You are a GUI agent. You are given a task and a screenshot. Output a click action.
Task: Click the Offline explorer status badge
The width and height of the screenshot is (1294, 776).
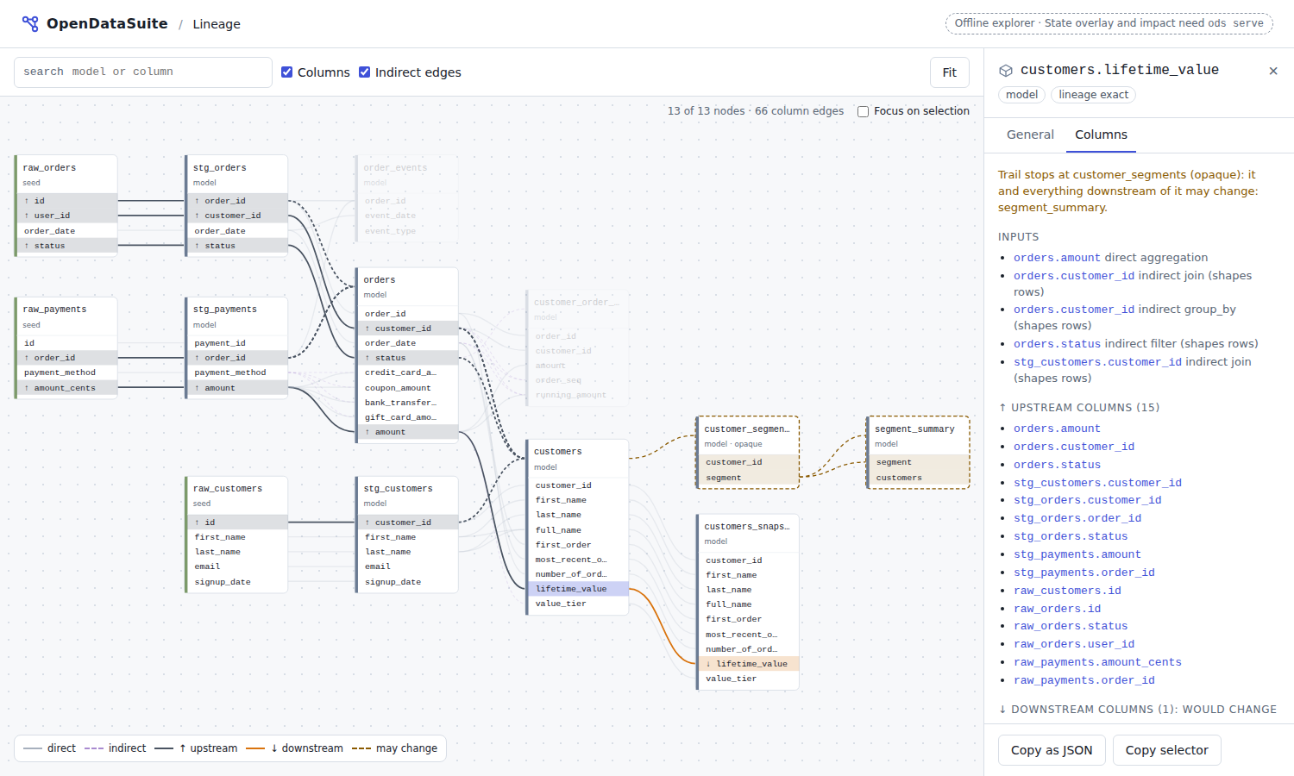coord(1109,23)
